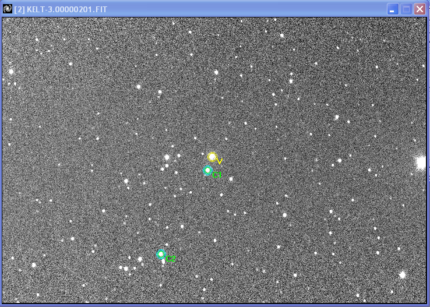Click the large saturated star at right edge
The width and height of the screenshot is (430, 307).
coord(421,163)
